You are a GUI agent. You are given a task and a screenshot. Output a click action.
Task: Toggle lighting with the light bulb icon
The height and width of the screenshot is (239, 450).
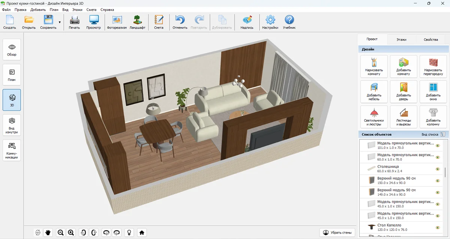129,233
